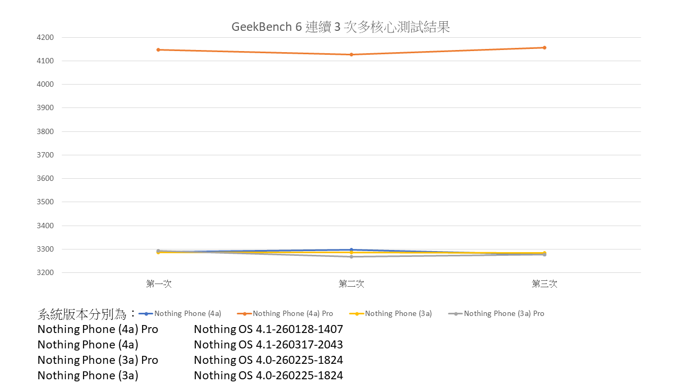Viewport: 681px width, 383px height.
Task: Click the gray legend line marker
Action: point(455,313)
